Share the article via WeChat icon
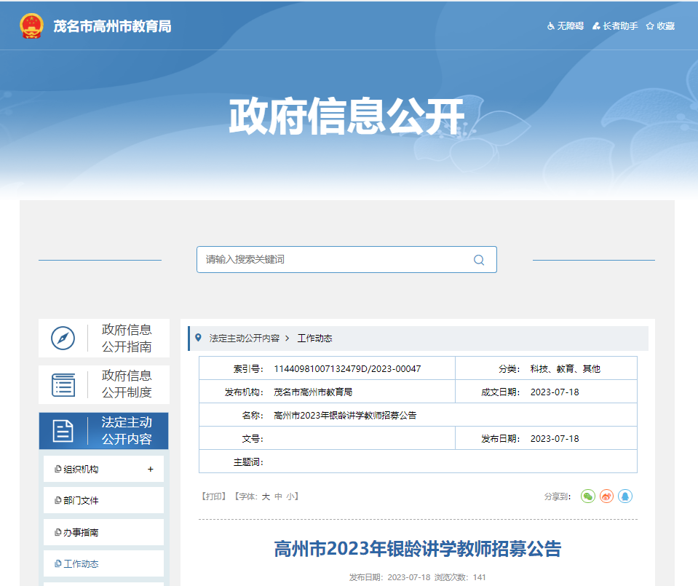Viewport: 698px width, 586px height. click(587, 496)
